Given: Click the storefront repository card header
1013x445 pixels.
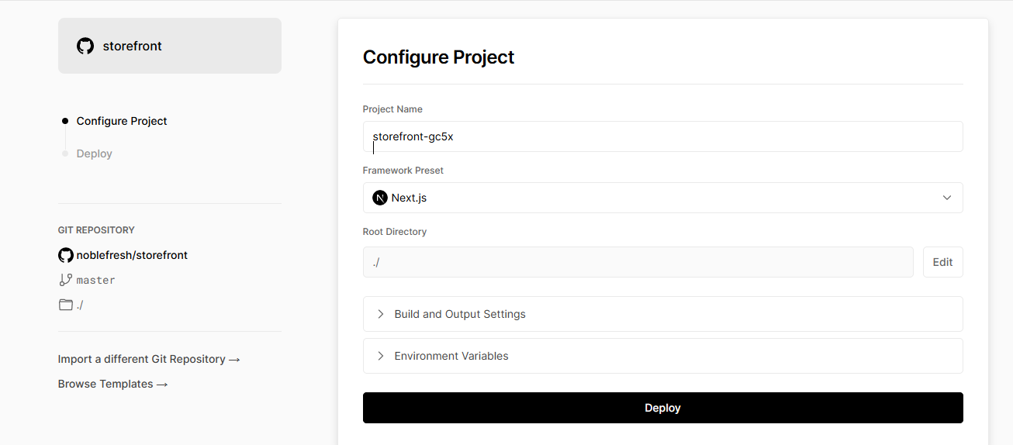Looking at the screenshot, I should [x=170, y=46].
